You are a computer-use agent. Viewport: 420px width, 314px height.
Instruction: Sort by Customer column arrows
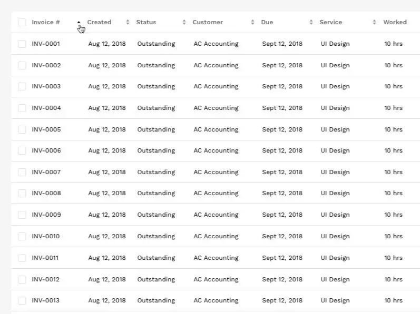pyautogui.click(x=252, y=22)
